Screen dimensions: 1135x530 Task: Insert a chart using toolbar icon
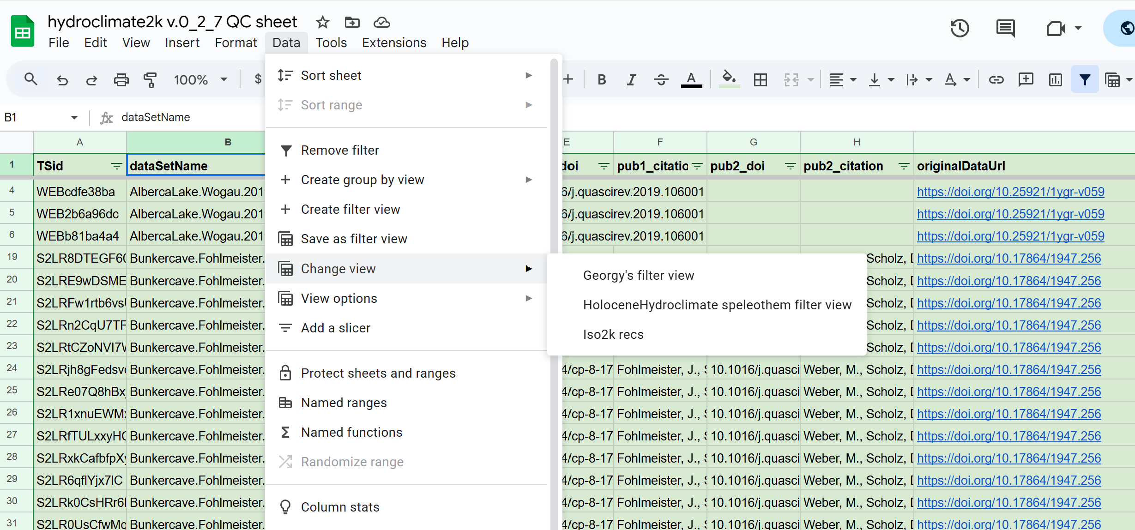point(1055,80)
